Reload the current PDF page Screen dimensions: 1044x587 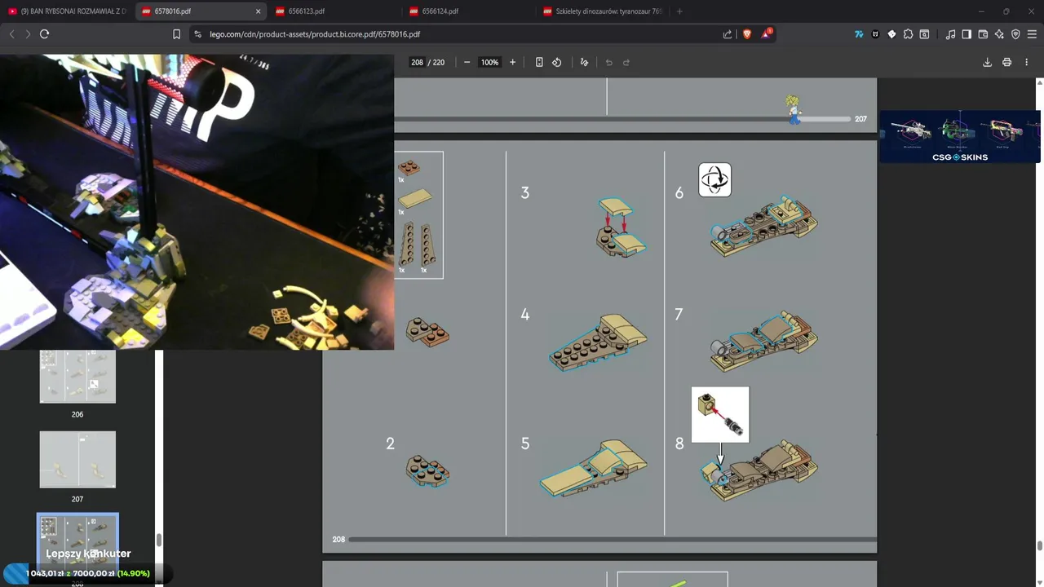point(44,34)
